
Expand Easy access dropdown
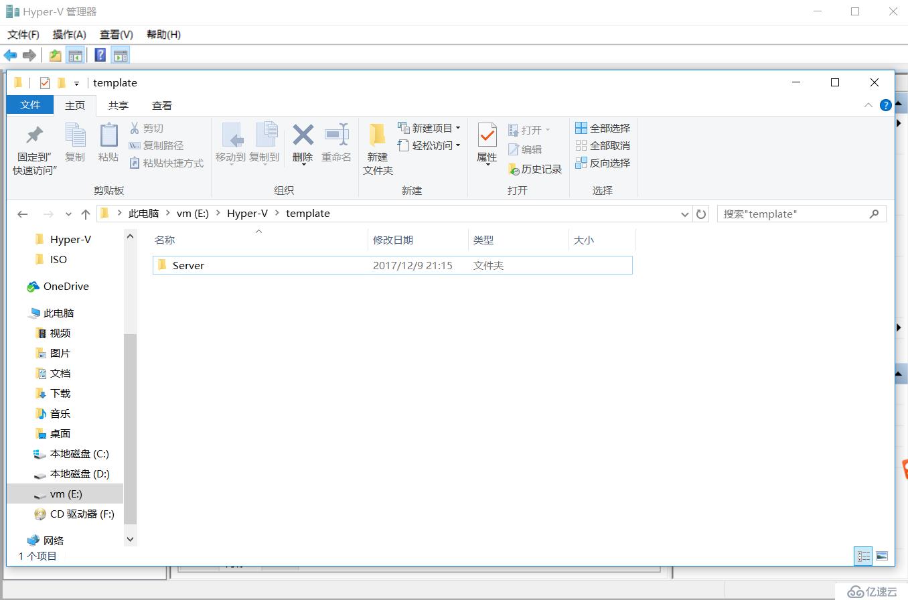point(458,145)
